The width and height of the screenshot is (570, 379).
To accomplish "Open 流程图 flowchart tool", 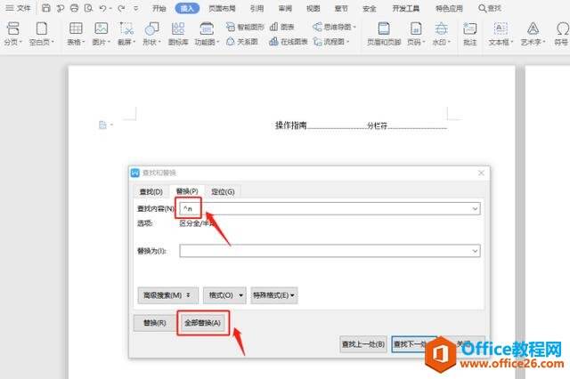I will click(x=330, y=42).
